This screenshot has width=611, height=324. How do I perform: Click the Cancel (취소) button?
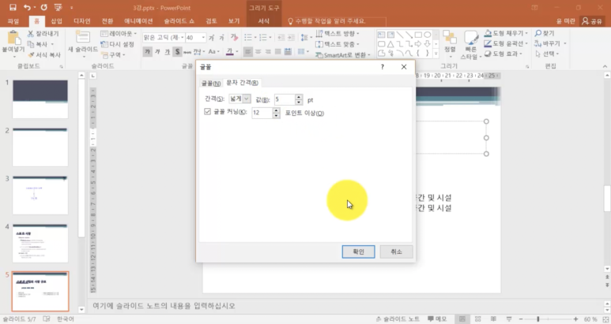click(x=396, y=251)
